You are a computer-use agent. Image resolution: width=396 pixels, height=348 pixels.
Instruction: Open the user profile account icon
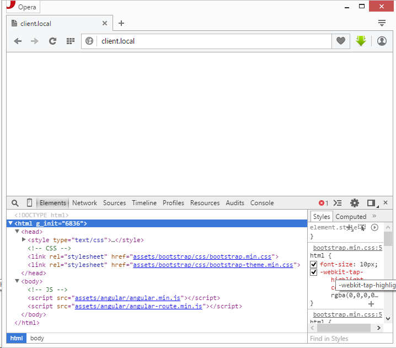coord(382,41)
